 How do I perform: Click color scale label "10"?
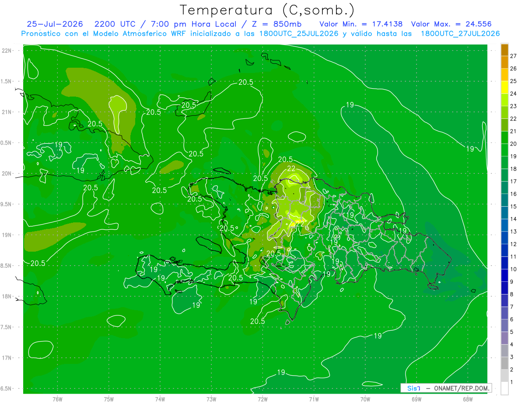[x=513, y=269]
